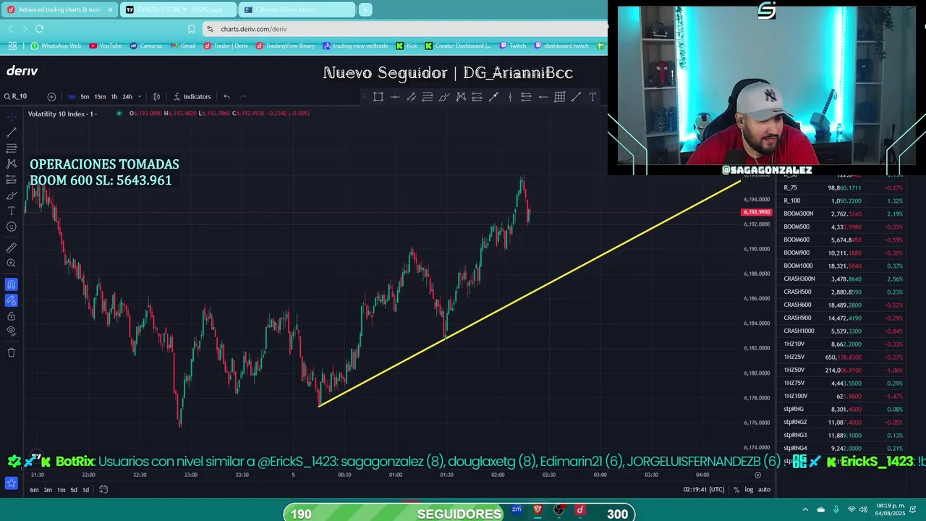Screen dimensions: 926x521
Task: Select 1d date range
Action: (85, 490)
